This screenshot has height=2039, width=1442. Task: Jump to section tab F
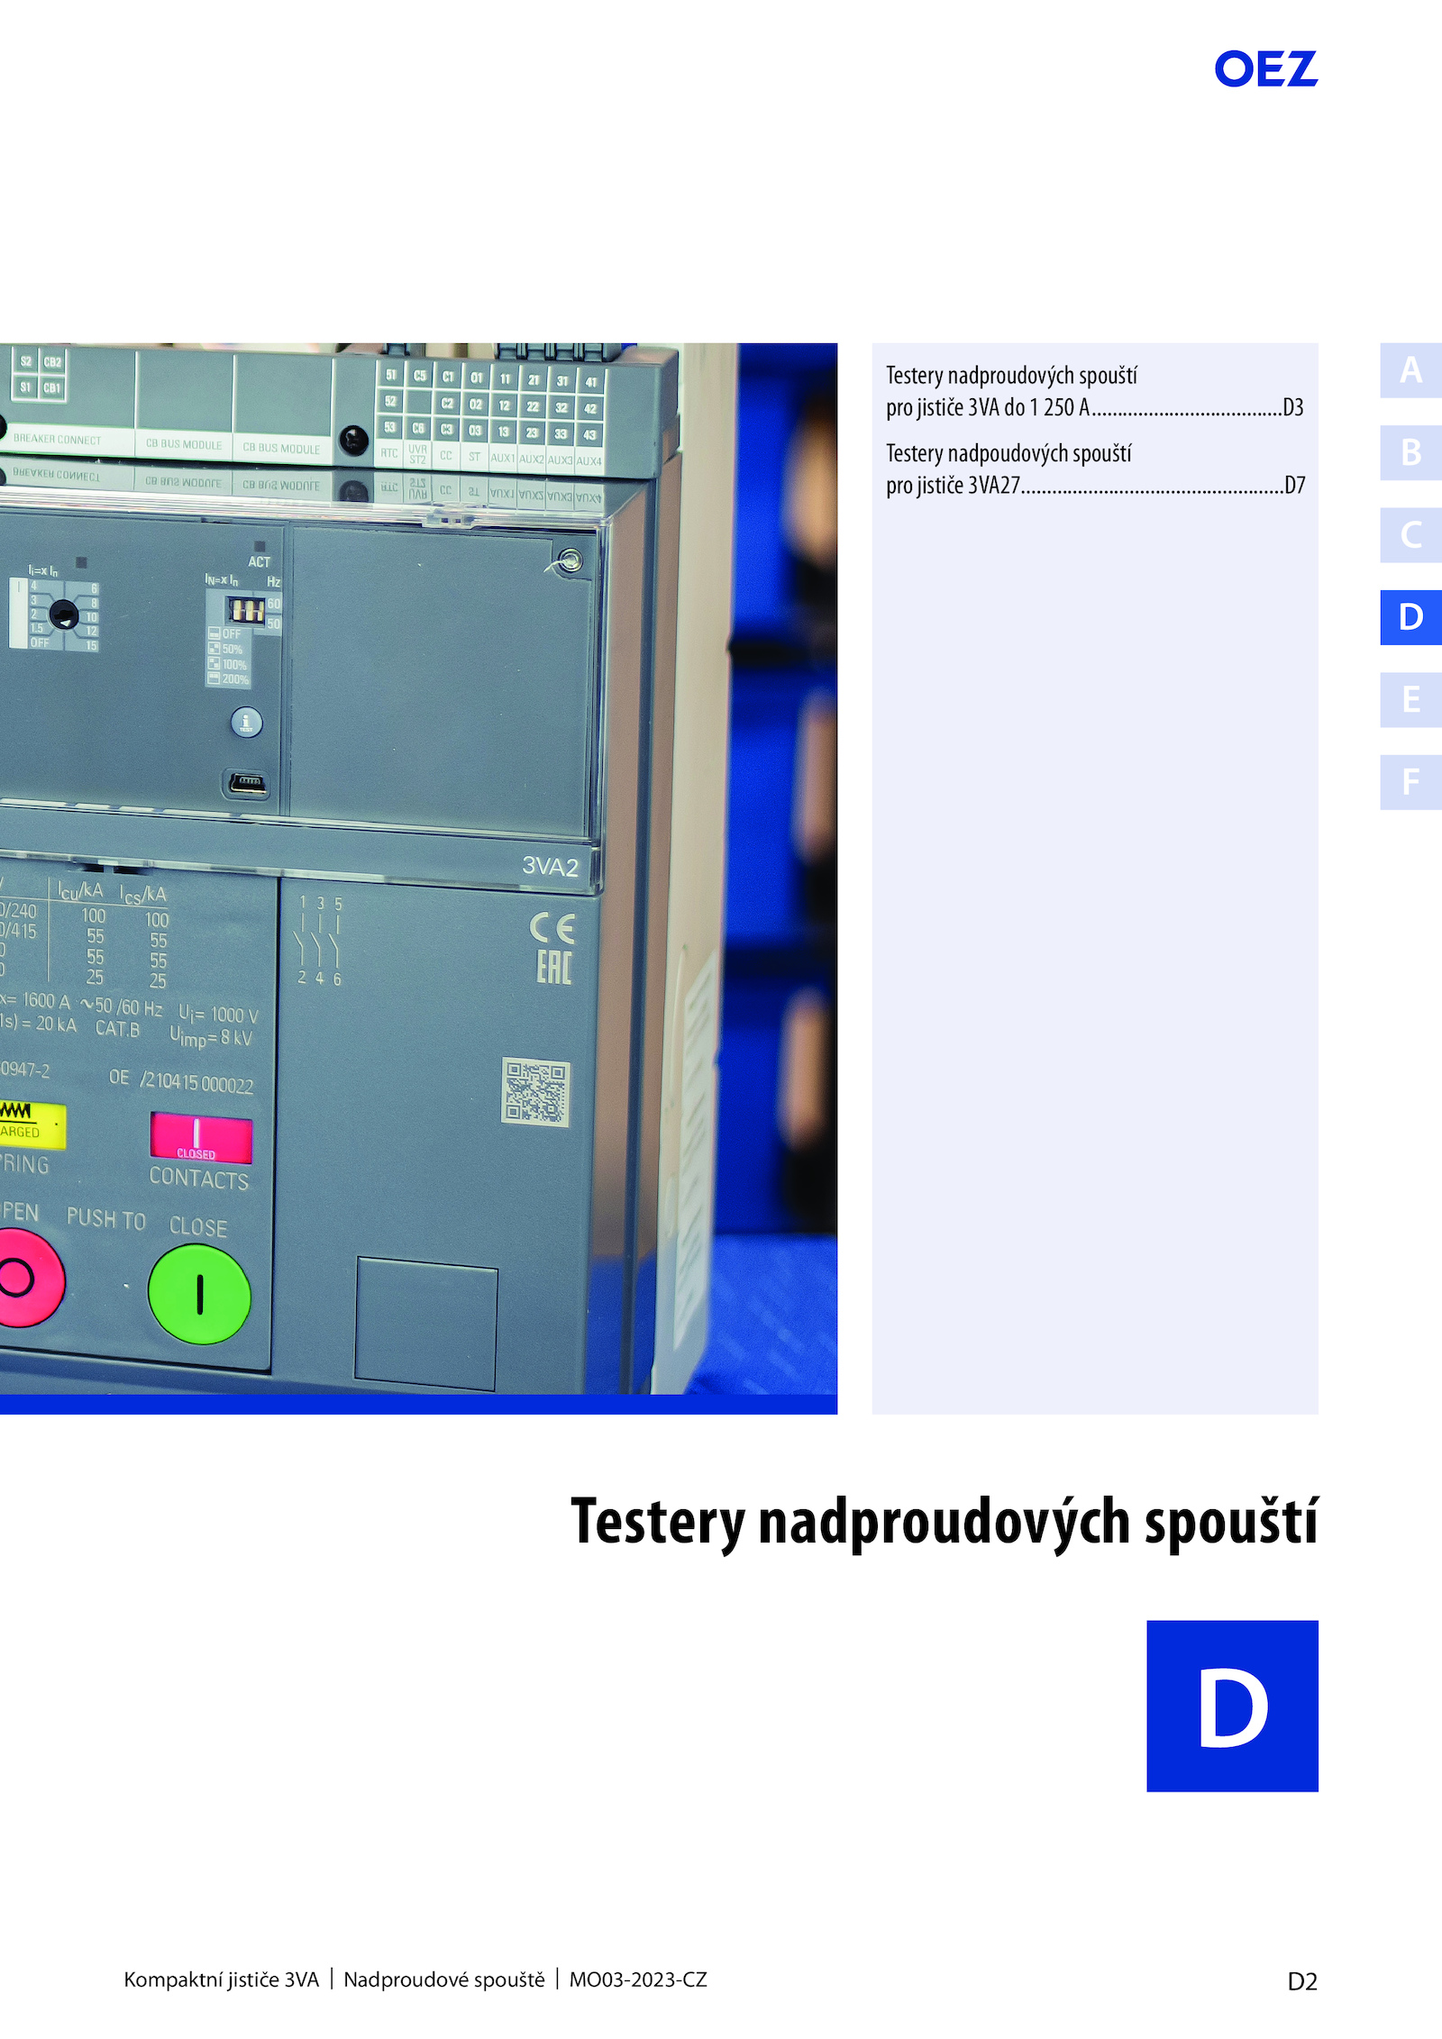[1410, 782]
